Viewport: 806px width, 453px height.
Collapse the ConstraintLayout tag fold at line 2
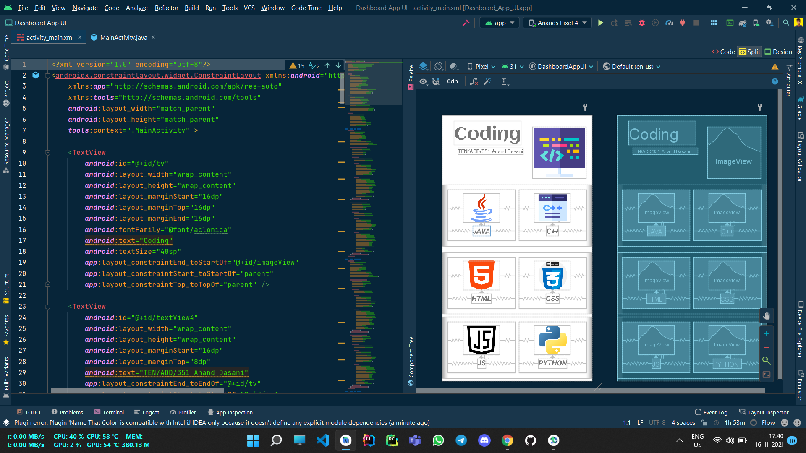tap(47, 75)
